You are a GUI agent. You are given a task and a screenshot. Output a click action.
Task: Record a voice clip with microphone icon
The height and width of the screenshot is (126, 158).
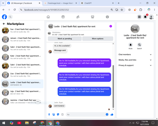click(49, 114)
